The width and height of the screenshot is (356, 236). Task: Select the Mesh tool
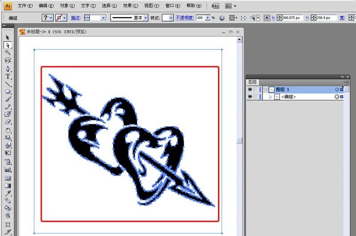click(x=8, y=178)
